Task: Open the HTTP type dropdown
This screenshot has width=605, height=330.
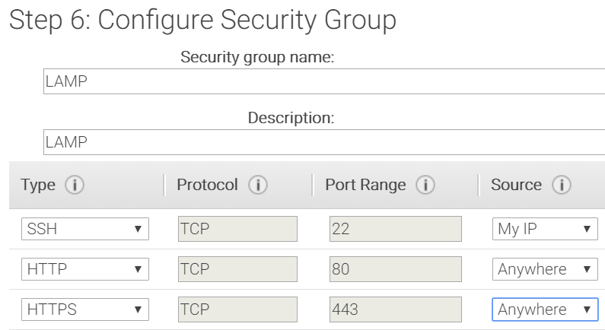Action: [84, 269]
